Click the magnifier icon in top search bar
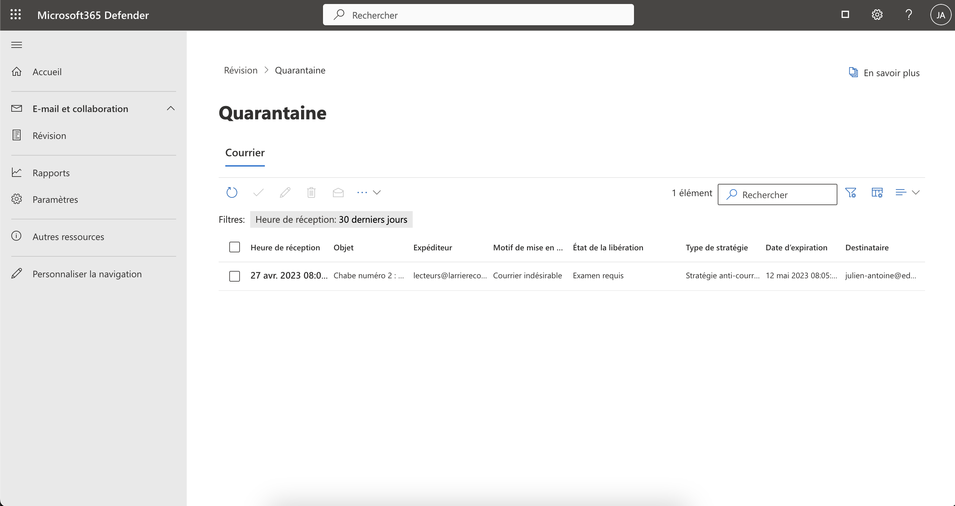Image resolution: width=955 pixels, height=506 pixels. point(339,15)
